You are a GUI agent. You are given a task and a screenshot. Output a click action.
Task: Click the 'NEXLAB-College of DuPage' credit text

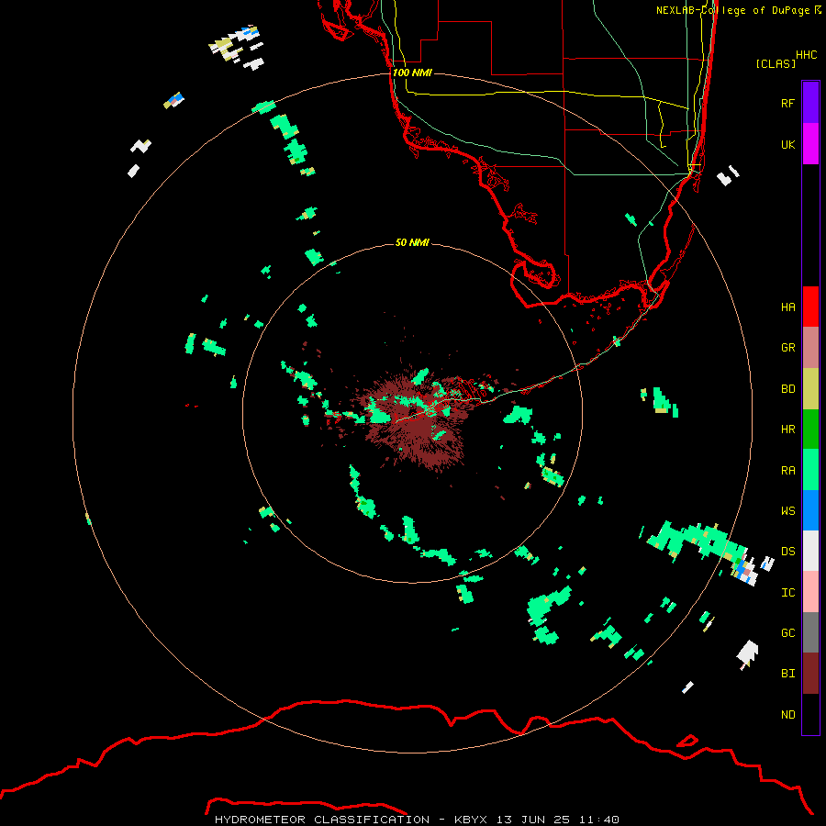point(732,10)
